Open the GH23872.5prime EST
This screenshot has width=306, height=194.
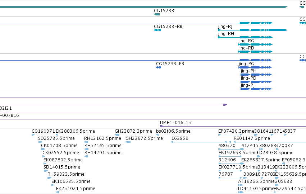pyautogui.click(x=144, y=138)
